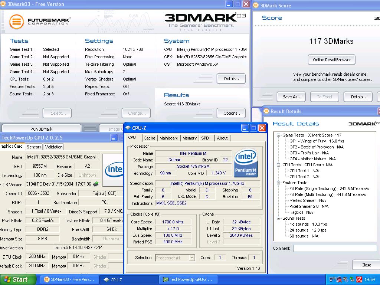This screenshot has width=380, height=285.
Task: Select Pixel Shader 2.0 tree row
Action: (x=309, y=206)
